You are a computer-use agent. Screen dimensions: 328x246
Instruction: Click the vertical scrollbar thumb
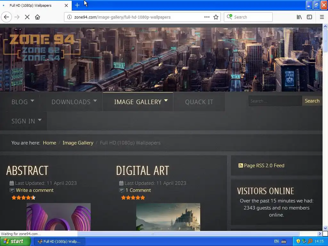point(325,41)
